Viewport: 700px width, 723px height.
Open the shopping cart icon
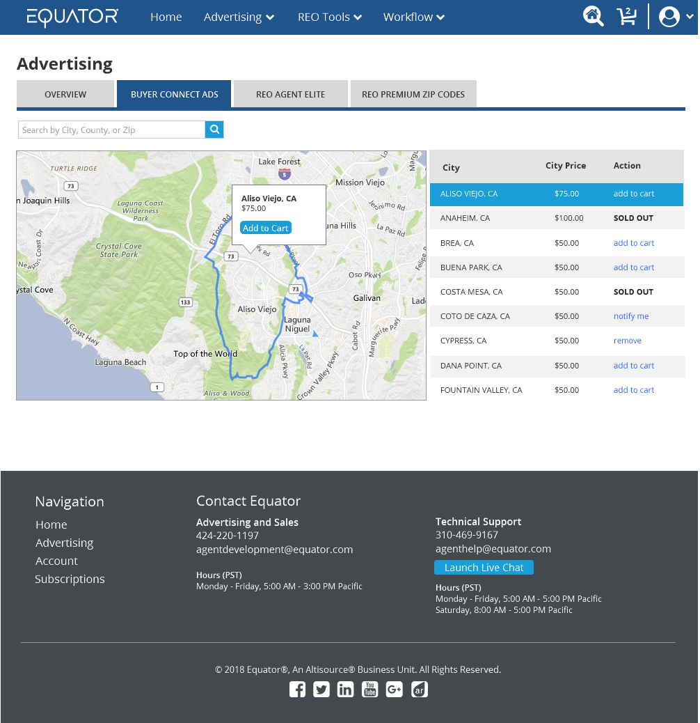coord(627,17)
